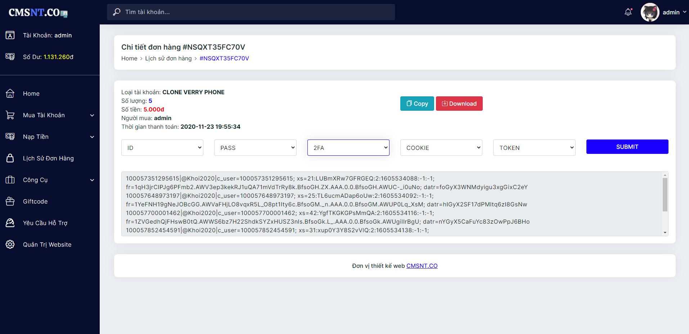Viewport: 689px width, 334px height.
Task: Click the Nạp Tiền money icon
Action: click(x=10, y=137)
